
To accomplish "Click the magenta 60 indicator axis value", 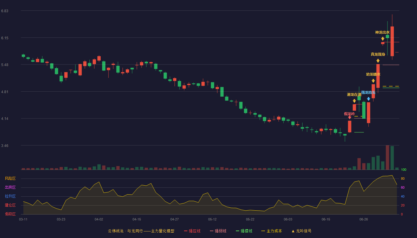I will (403, 187).
